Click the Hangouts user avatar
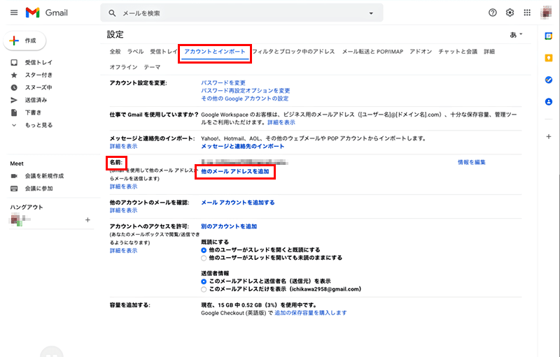Viewport: 560px width, 357px height. (x=16, y=219)
